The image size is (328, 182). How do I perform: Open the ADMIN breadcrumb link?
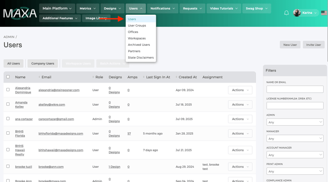pyautogui.click(x=9, y=37)
